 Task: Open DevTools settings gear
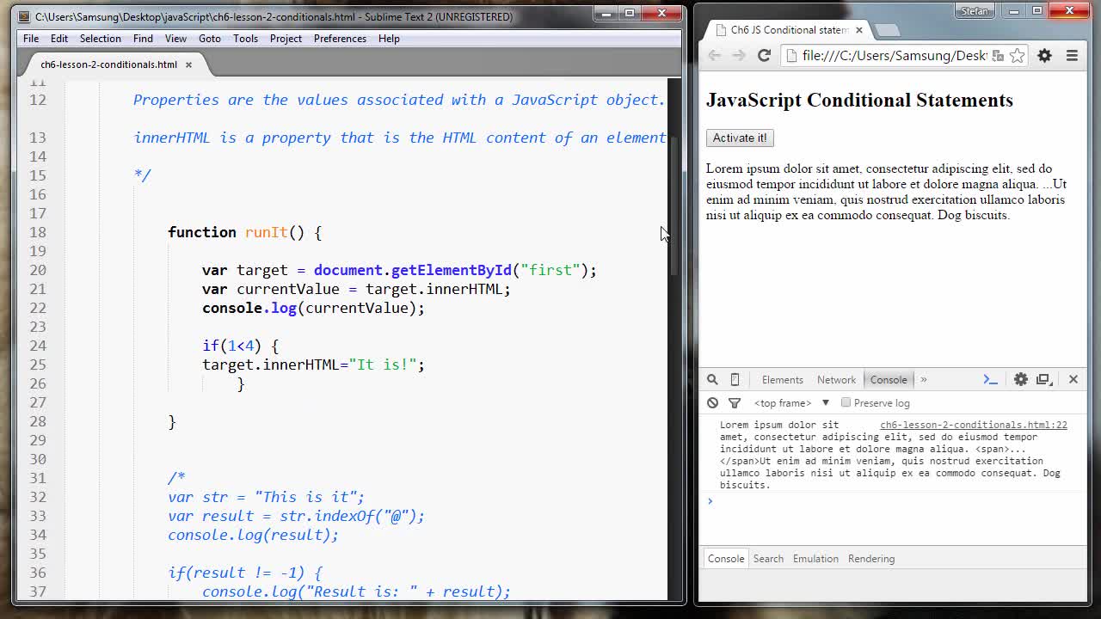[1021, 379]
